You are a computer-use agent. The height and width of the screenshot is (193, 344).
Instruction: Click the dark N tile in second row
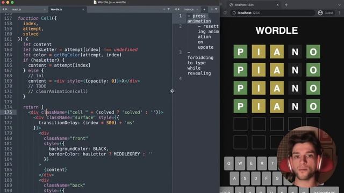[x=295, y=70]
